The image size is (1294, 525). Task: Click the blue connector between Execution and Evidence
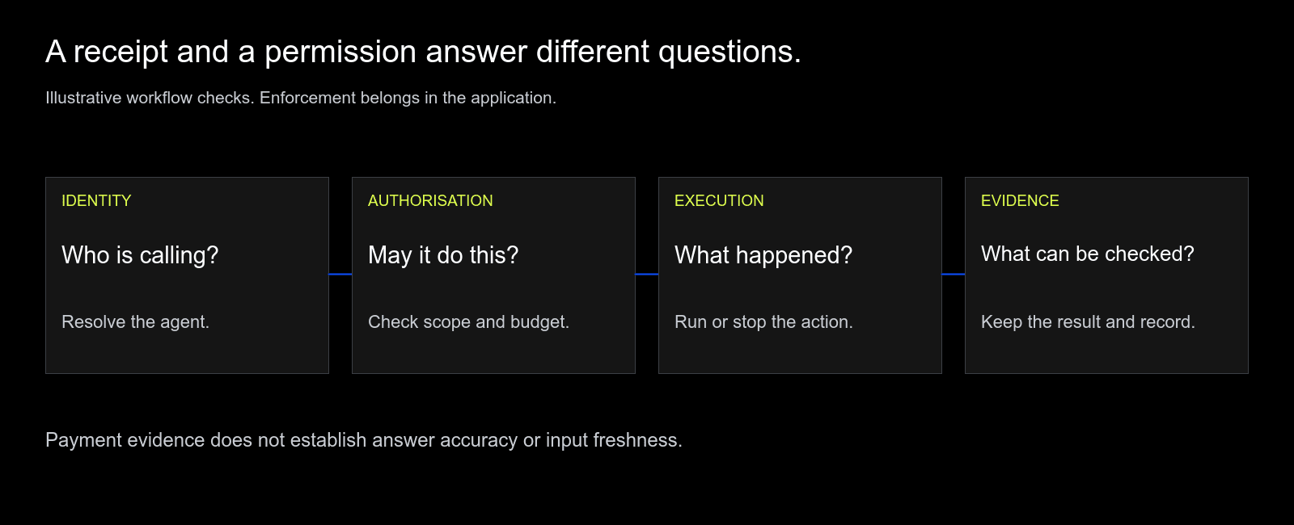(954, 275)
